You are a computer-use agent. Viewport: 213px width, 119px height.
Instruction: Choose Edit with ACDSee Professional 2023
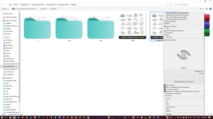point(184,17)
